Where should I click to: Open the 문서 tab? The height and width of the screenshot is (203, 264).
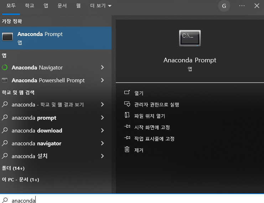pos(62,6)
